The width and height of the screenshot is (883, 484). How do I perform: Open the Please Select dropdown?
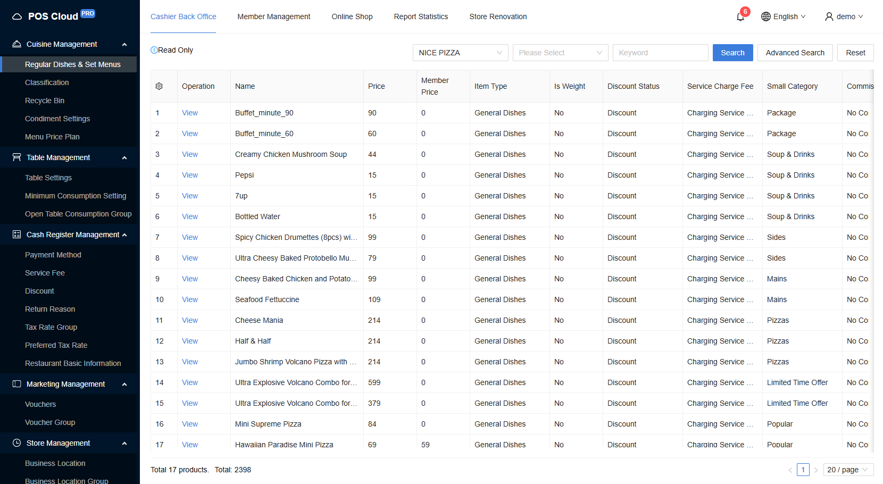(560, 53)
